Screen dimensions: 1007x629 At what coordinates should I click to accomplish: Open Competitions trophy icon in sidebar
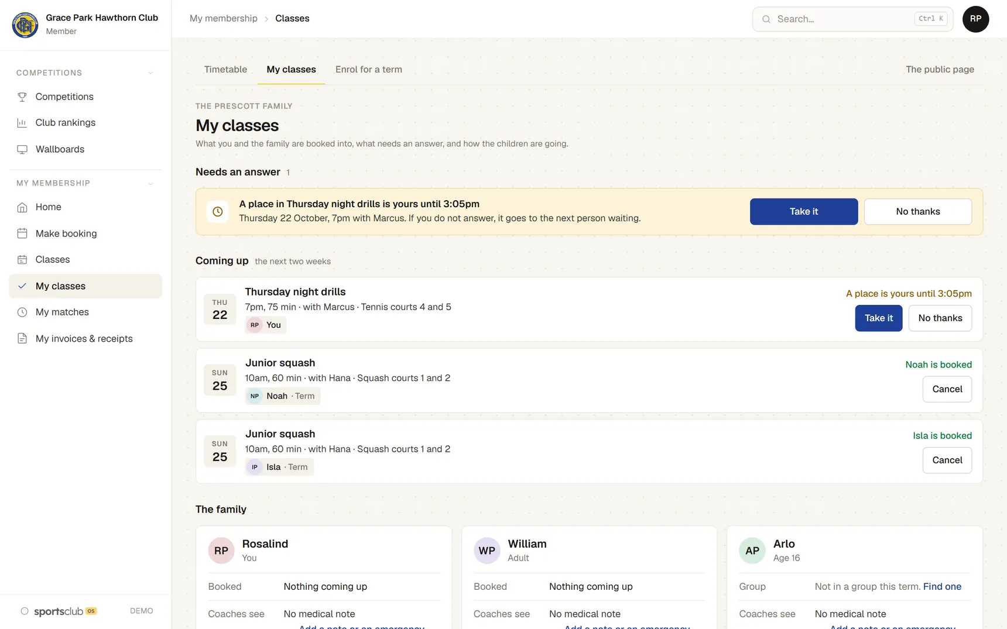click(22, 97)
